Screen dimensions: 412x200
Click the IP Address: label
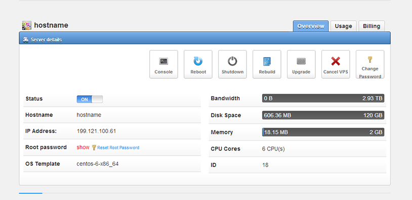click(41, 131)
